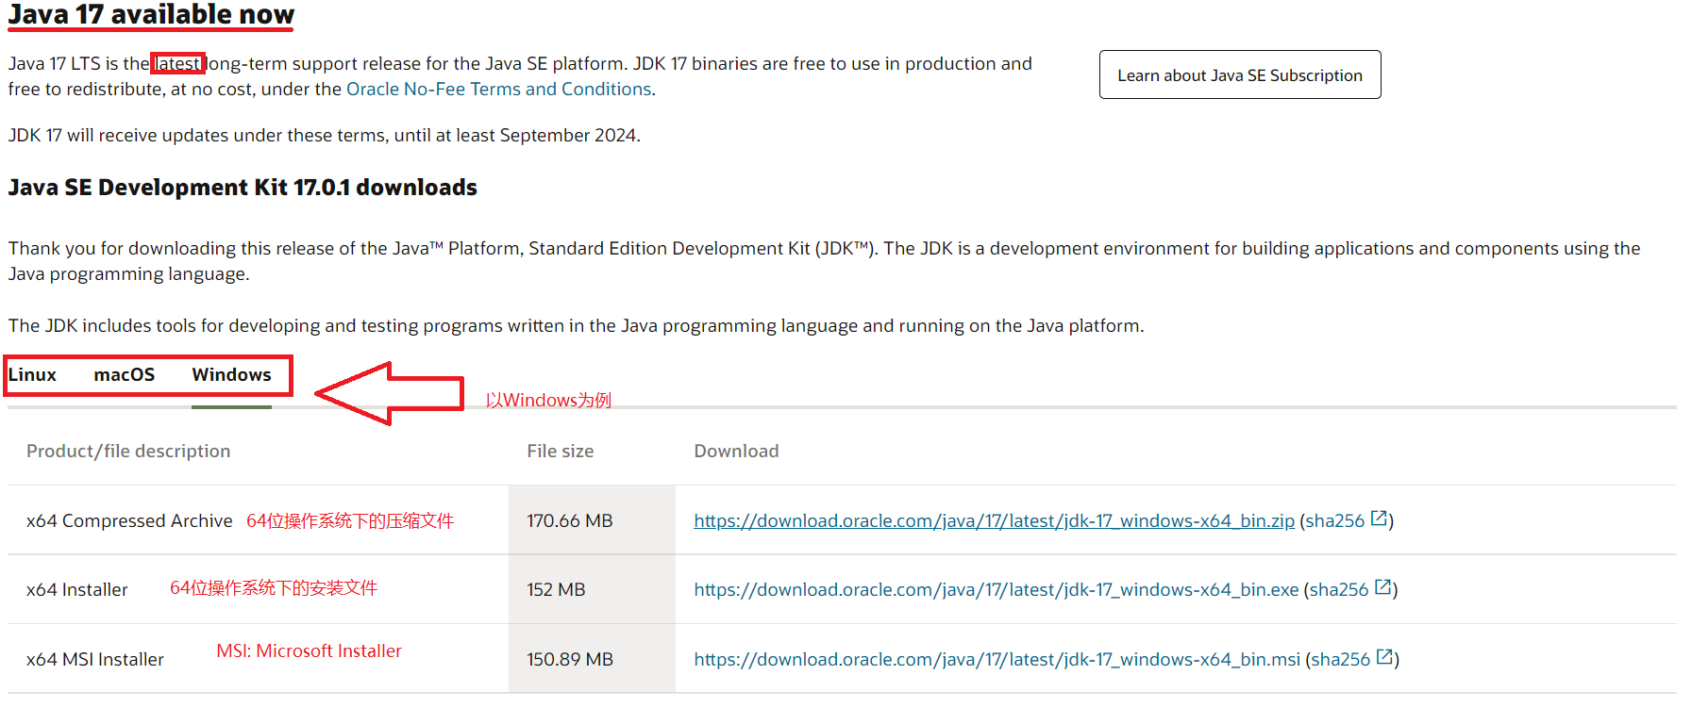Viewport: 1692px width, 708px height.
Task: Click 'x64 Compressed Archive' row label
Action: click(129, 520)
